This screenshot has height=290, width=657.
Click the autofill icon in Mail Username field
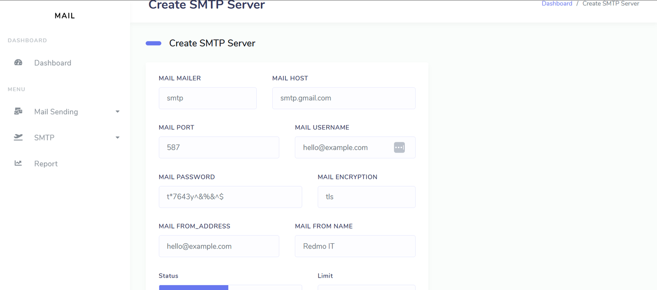point(399,148)
